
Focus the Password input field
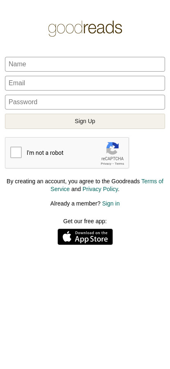coord(85,102)
